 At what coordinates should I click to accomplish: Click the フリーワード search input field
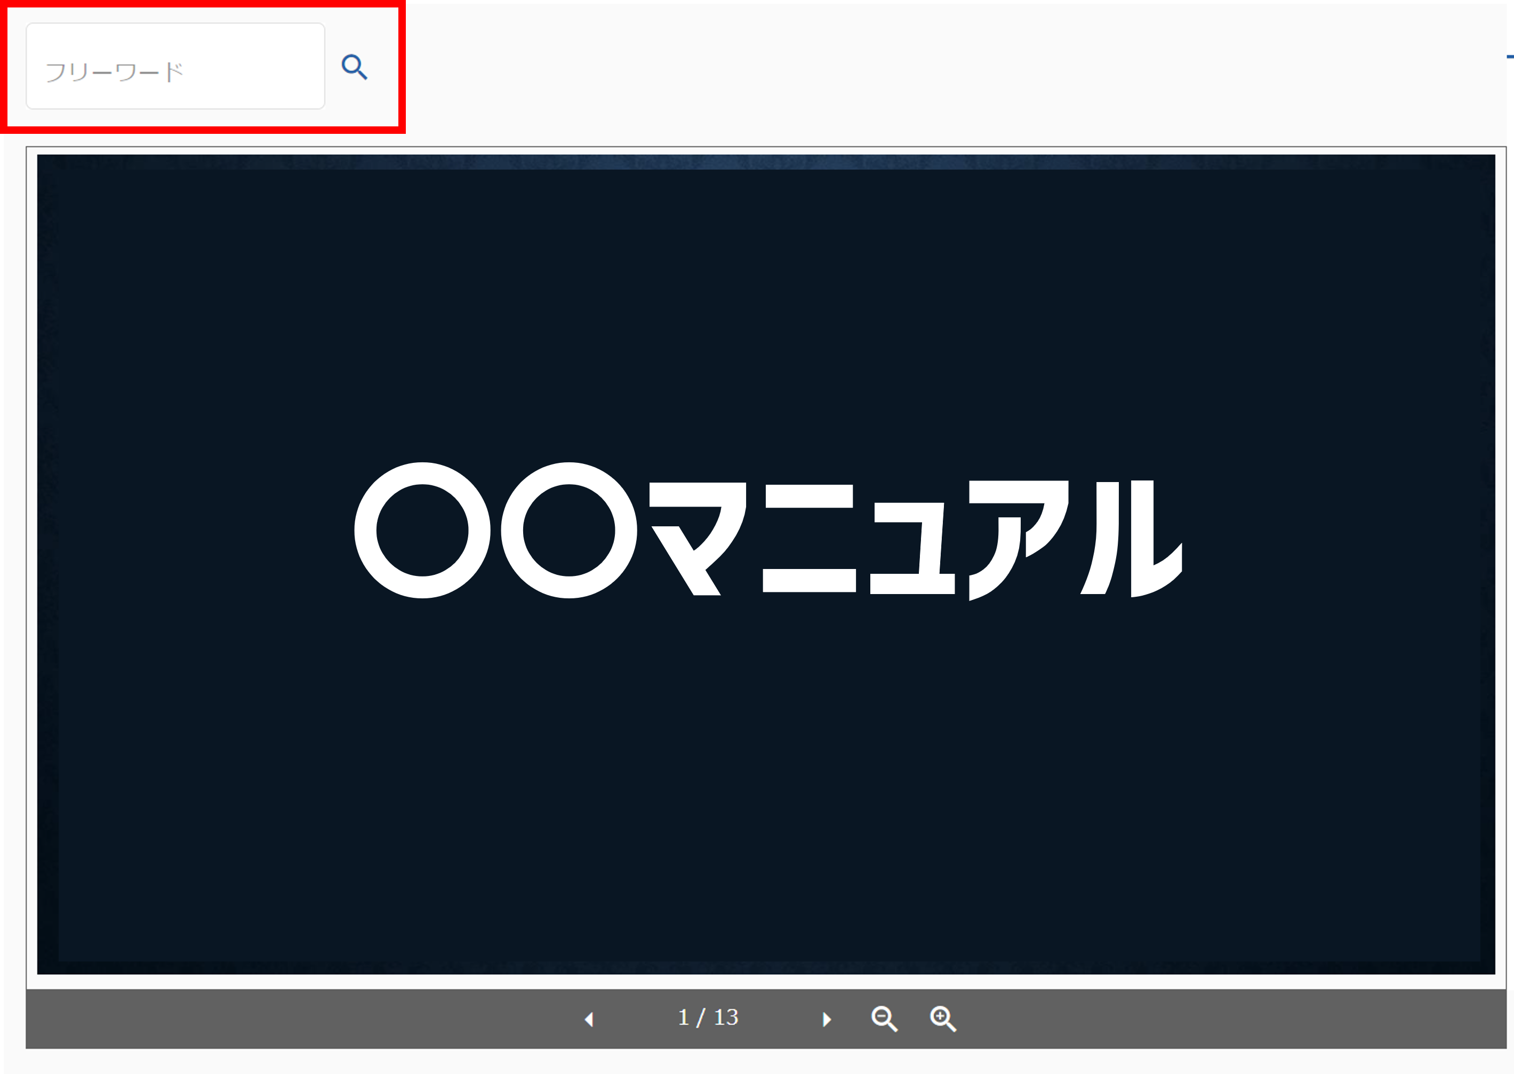coord(175,66)
